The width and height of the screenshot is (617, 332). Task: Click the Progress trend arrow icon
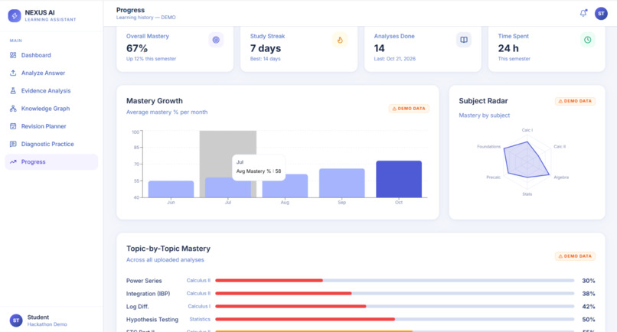(13, 161)
